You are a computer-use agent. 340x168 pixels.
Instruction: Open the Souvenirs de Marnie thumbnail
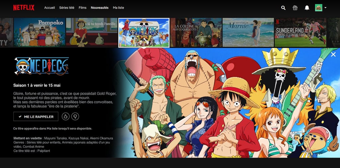tap(248, 33)
